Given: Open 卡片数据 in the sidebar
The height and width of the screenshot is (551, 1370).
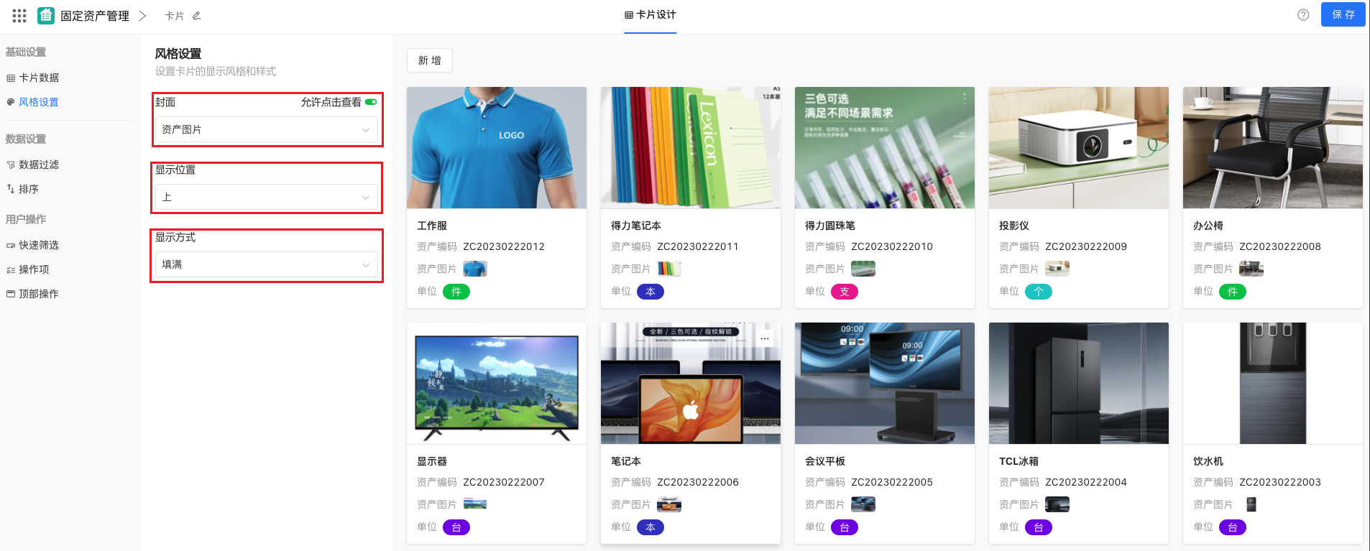Looking at the screenshot, I should (38, 78).
